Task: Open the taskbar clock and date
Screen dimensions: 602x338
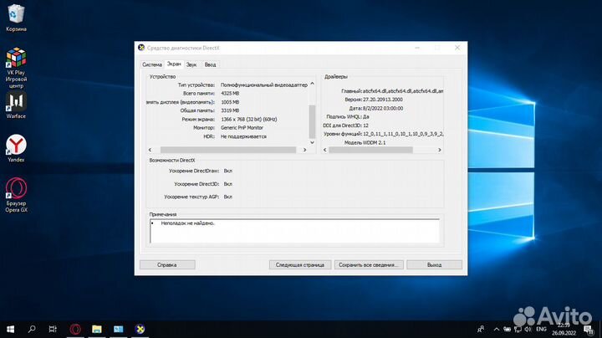Action: click(564, 329)
